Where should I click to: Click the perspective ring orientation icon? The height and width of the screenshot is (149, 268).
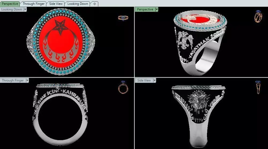pyautogui.click(x=258, y=16)
